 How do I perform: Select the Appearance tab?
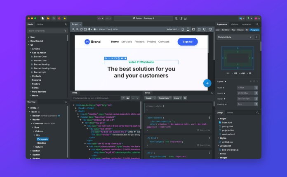coord(222,24)
